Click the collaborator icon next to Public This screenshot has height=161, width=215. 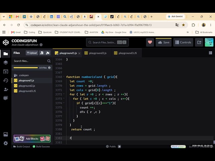(120, 147)
